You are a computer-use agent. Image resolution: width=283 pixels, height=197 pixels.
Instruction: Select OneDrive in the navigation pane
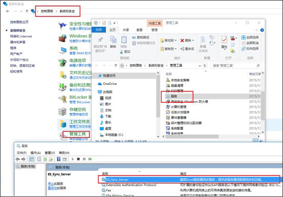click(110, 84)
